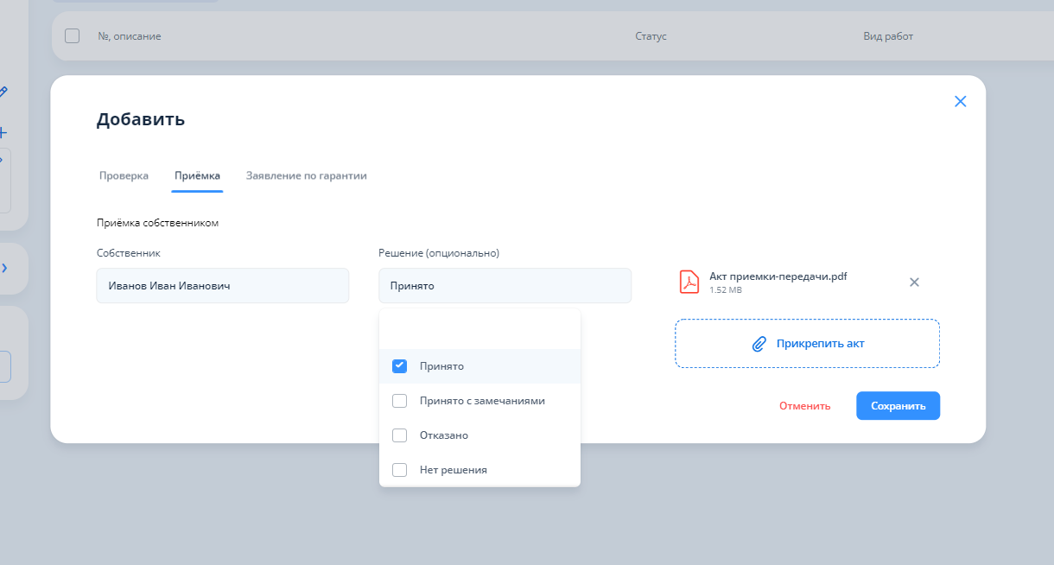The image size is (1054, 565).
Task: Uncheck the Принято option
Action: tap(399, 366)
